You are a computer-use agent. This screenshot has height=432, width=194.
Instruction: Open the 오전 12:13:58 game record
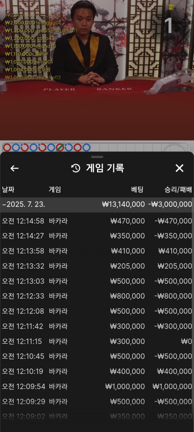click(x=97, y=251)
